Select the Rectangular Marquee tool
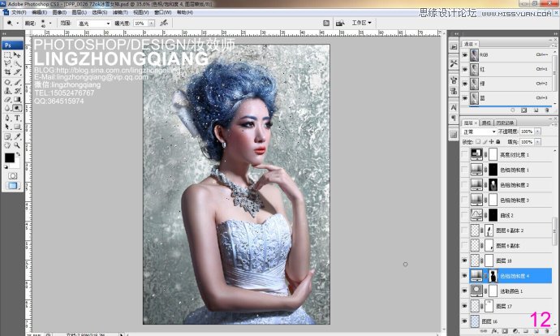 [x=7, y=55]
